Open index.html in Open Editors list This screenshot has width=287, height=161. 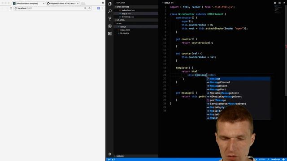(135, 10)
